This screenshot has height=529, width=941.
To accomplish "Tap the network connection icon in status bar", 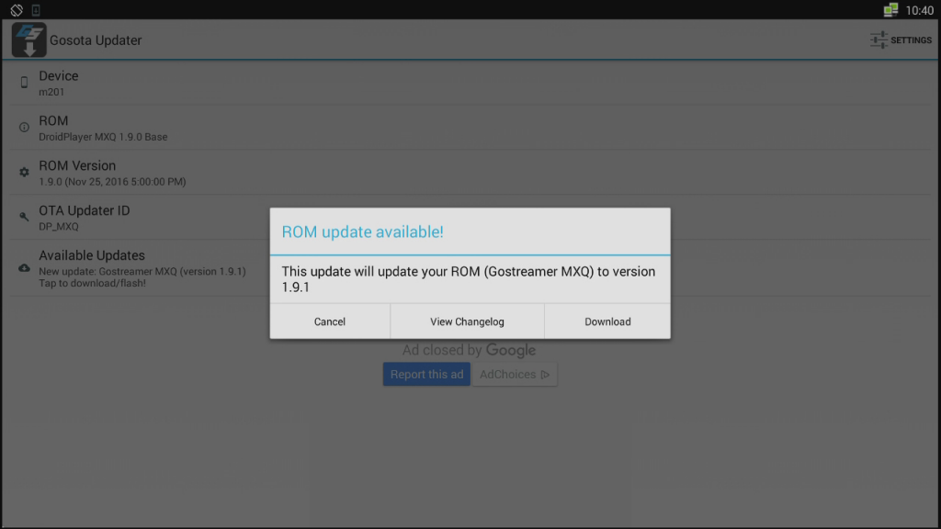I will (x=890, y=9).
